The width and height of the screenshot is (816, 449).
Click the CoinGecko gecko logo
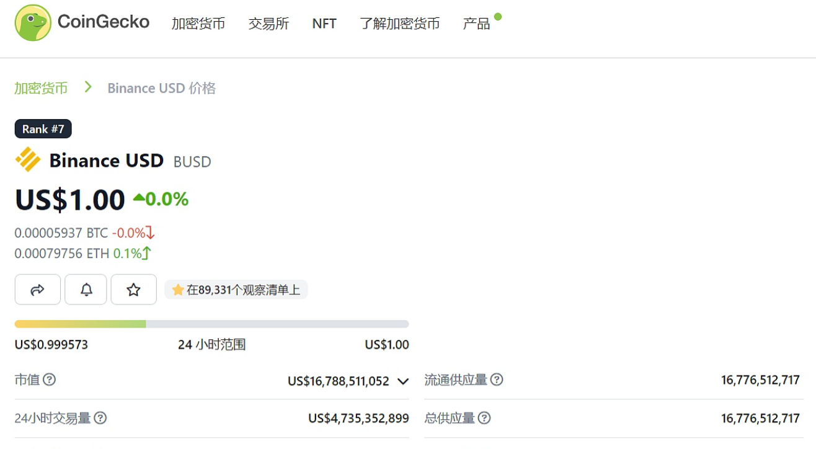click(32, 23)
